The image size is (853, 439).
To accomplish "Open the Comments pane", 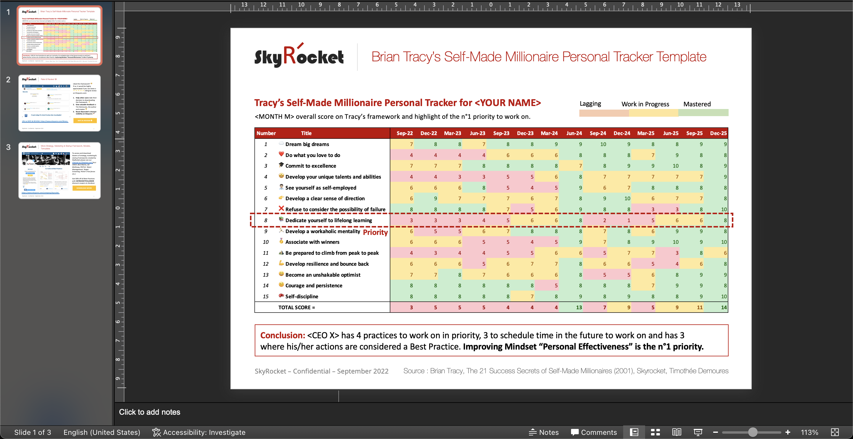I will 594,432.
